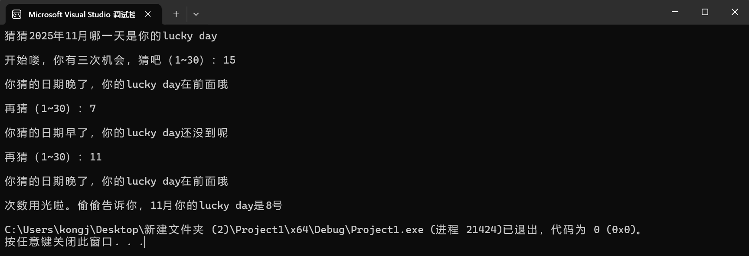The height and width of the screenshot is (256, 749).
Task: Click the process number 21424
Action: tap(481, 230)
